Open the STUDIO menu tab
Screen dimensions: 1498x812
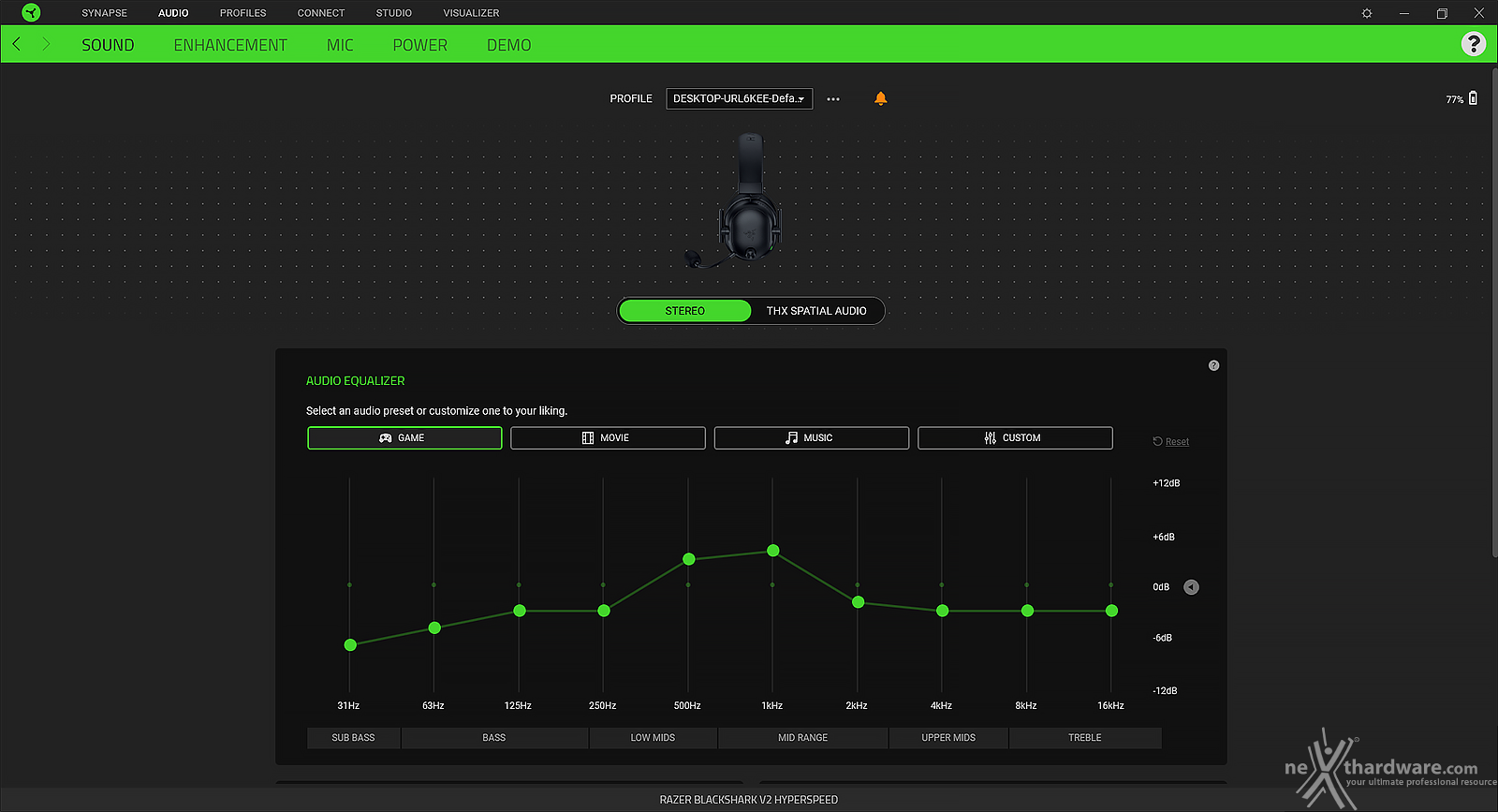[x=394, y=13]
